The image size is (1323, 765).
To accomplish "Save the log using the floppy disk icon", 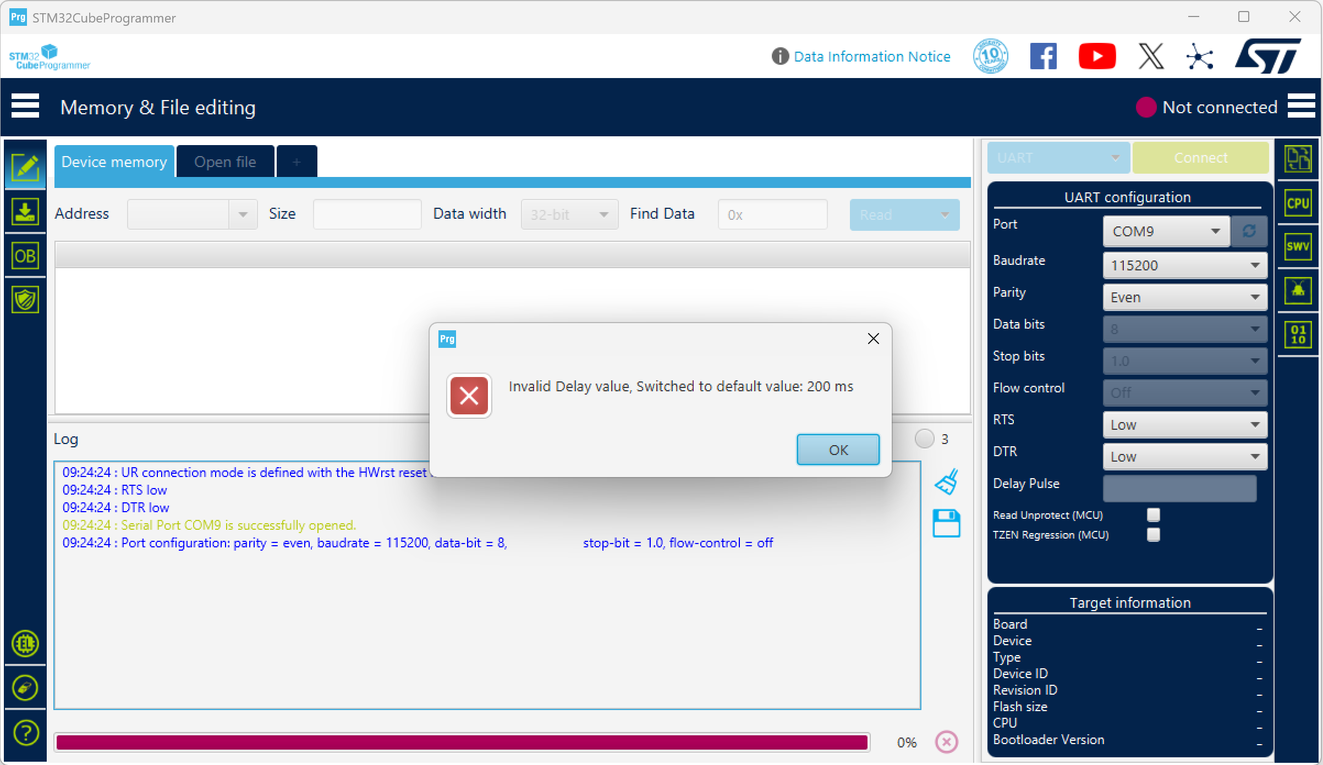I will (947, 523).
